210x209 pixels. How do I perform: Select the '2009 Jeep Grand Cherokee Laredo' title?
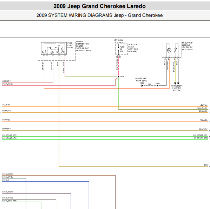(x=99, y=6)
